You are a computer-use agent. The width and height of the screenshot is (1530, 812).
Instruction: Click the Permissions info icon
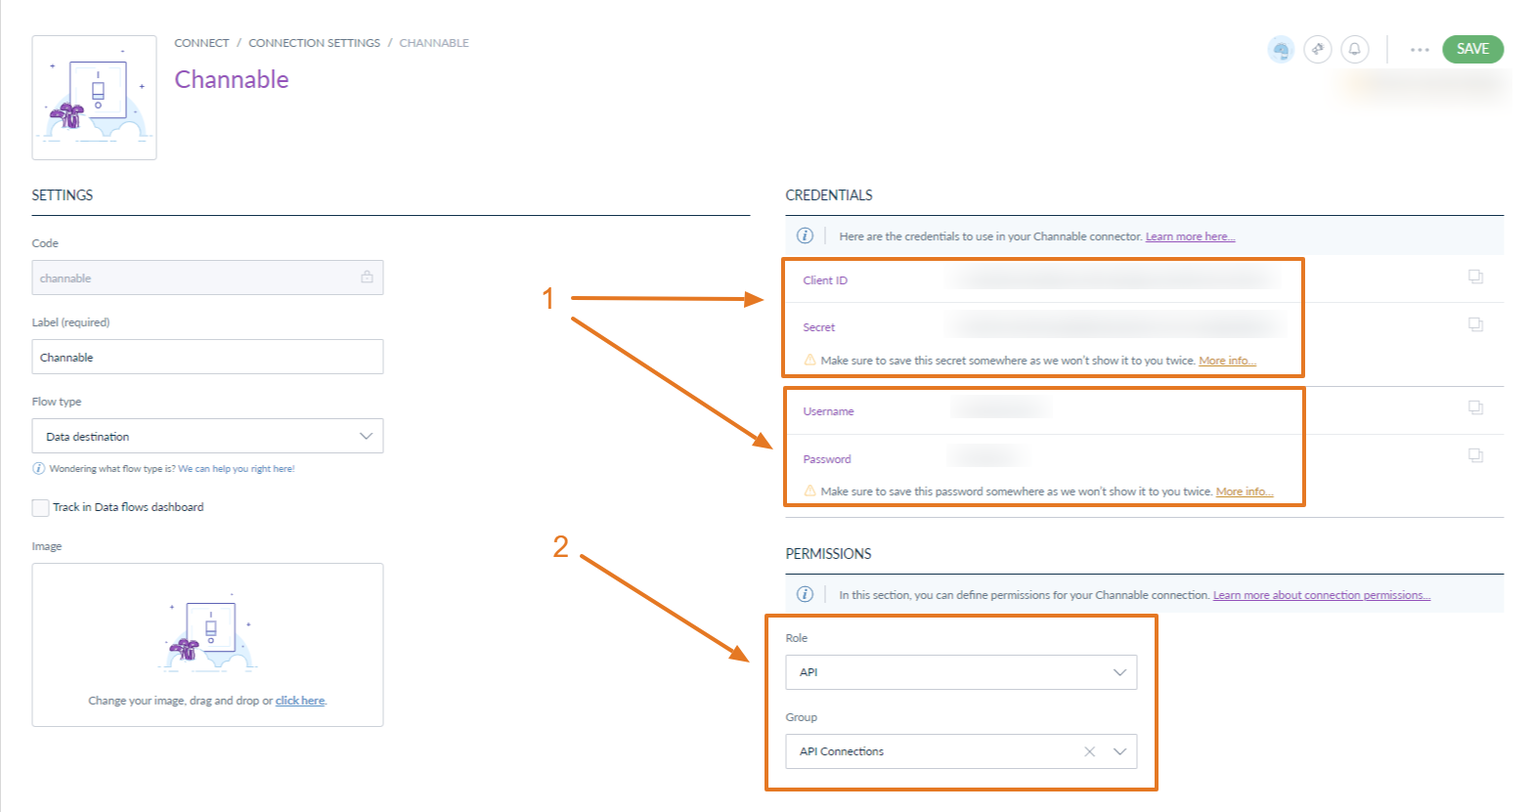coord(805,594)
